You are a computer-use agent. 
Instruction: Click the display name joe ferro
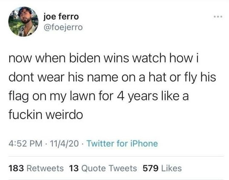[x=61, y=17]
